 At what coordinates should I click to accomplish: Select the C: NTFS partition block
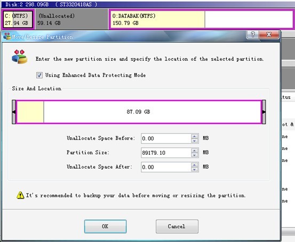[x=18, y=19]
